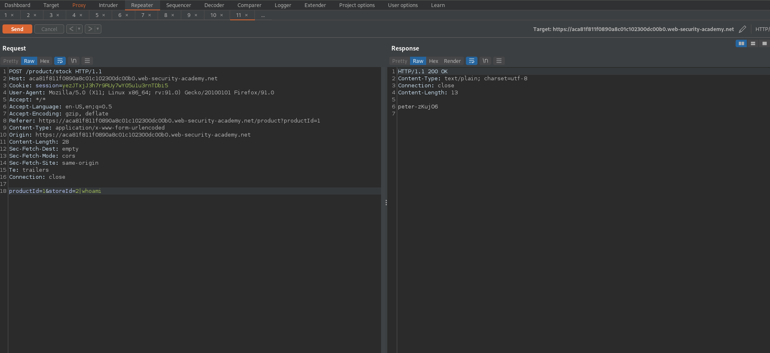This screenshot has height=353, width=770.
Task: Open the Response viewer hamburger options menu
Action: pos(499,61)
